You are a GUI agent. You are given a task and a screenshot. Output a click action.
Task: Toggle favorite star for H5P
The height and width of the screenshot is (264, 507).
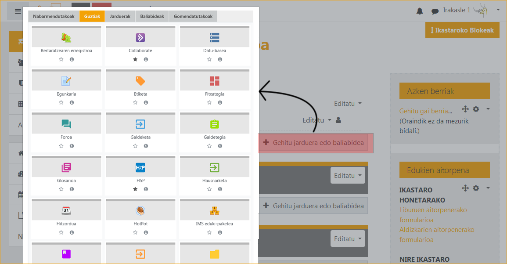pyautogui.click(x=135, y=189)
